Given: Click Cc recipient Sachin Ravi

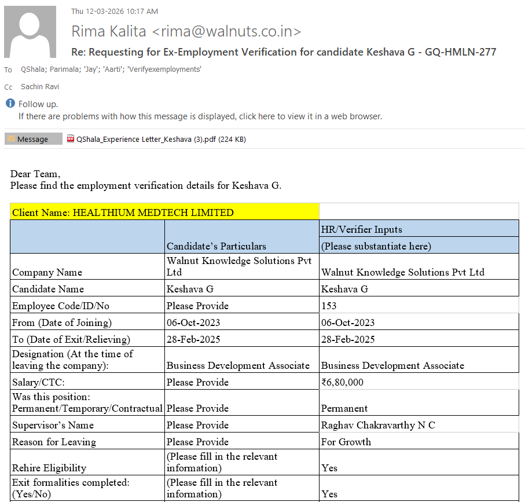Looking at the screenshot, I should [x=40, y=87].
